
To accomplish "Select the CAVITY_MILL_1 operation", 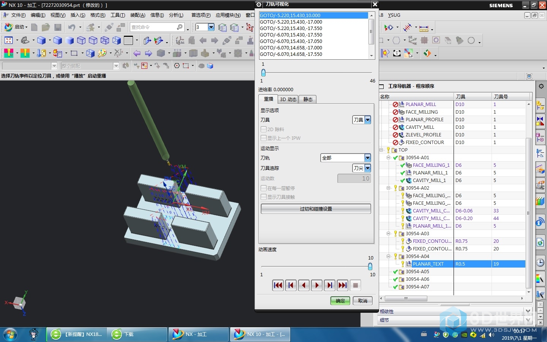I will pos(429,180).
